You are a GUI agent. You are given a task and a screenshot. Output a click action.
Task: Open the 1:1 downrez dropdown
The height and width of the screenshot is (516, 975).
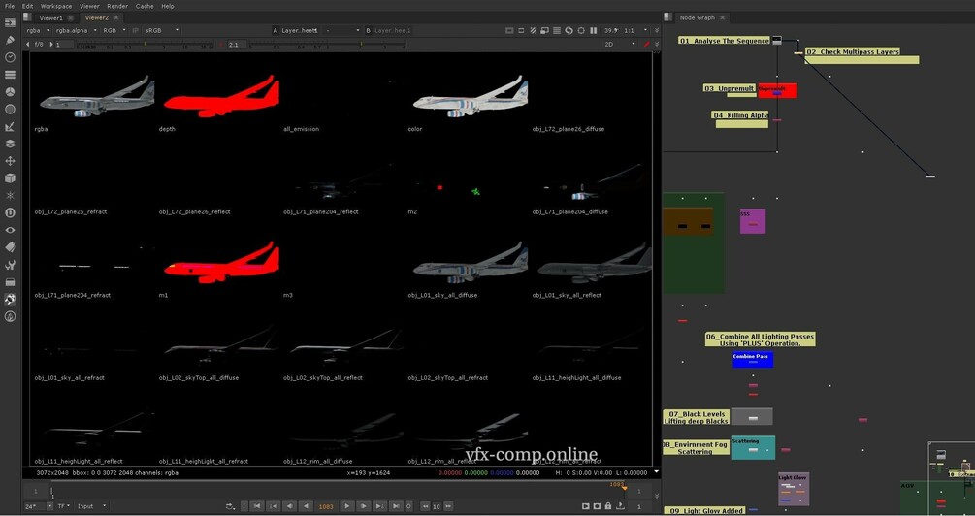click(635, 30)
